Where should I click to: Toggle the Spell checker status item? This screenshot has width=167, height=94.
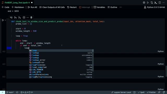[141, 92]
